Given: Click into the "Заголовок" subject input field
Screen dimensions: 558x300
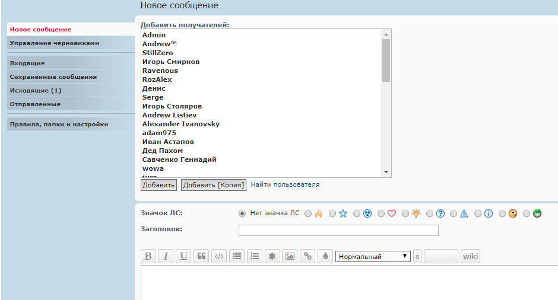Looking at the screenshot, I should pyautogui.click(x=338, y=230).
